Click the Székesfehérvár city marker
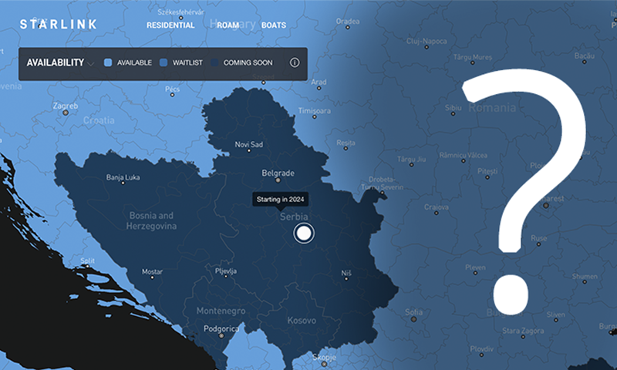The height and width of the screenshot is (370, 617). click(x=181, y=18)
